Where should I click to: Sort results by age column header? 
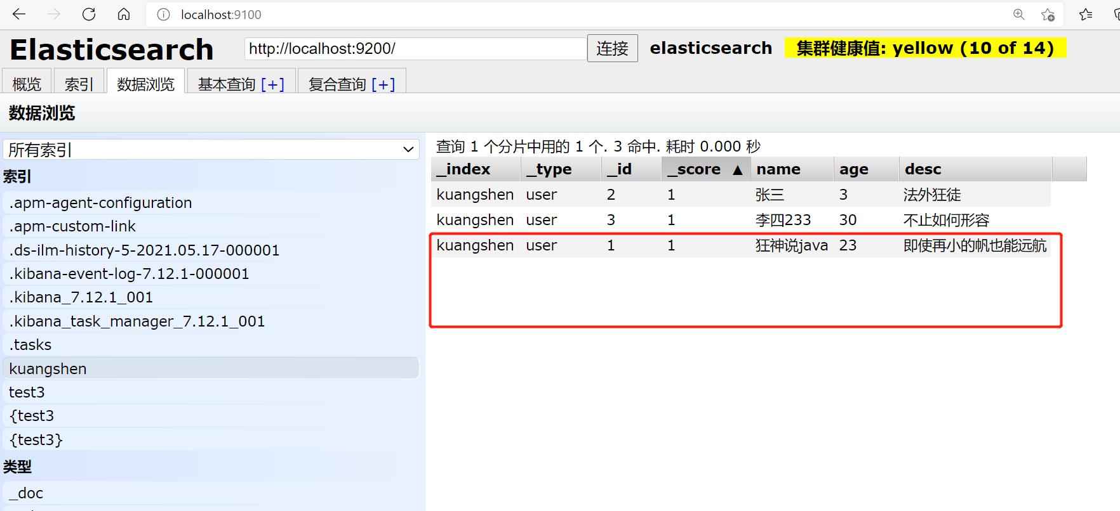pos(866,169)
